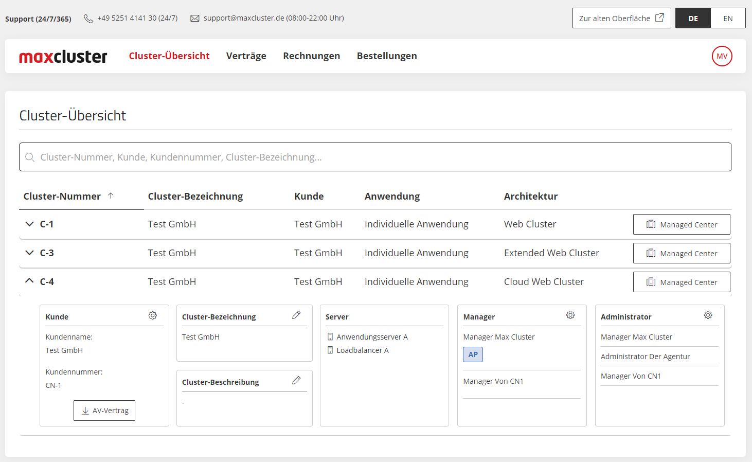This screenshot has height=462, width=752.
Task: Click the Cluster-Übersicht page heading
Action: click(x=73, y=115)
